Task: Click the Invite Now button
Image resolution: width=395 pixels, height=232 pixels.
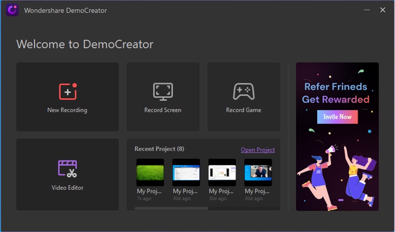Action: (x=337, y=117)
